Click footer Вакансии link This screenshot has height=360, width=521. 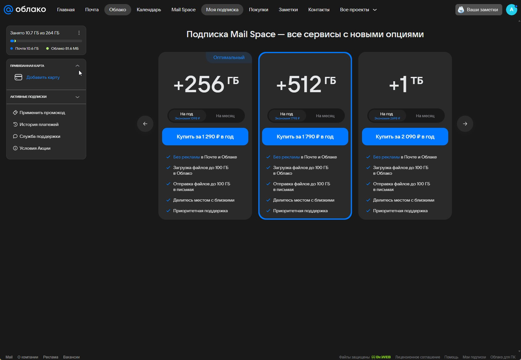tap(71, 357)
